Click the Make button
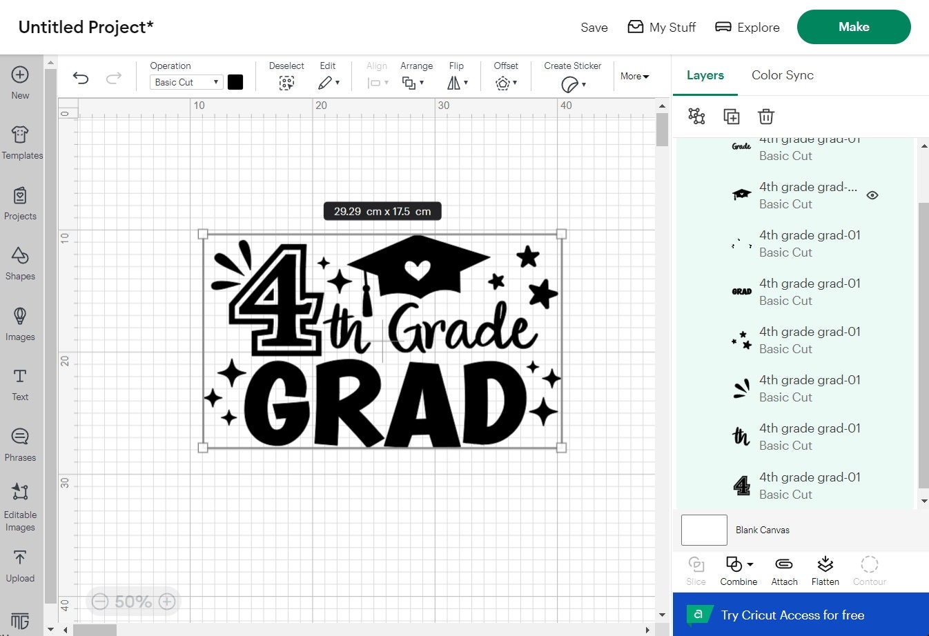Screen dimensions: 929x636 pyautogui.click(x=853, y=27)
